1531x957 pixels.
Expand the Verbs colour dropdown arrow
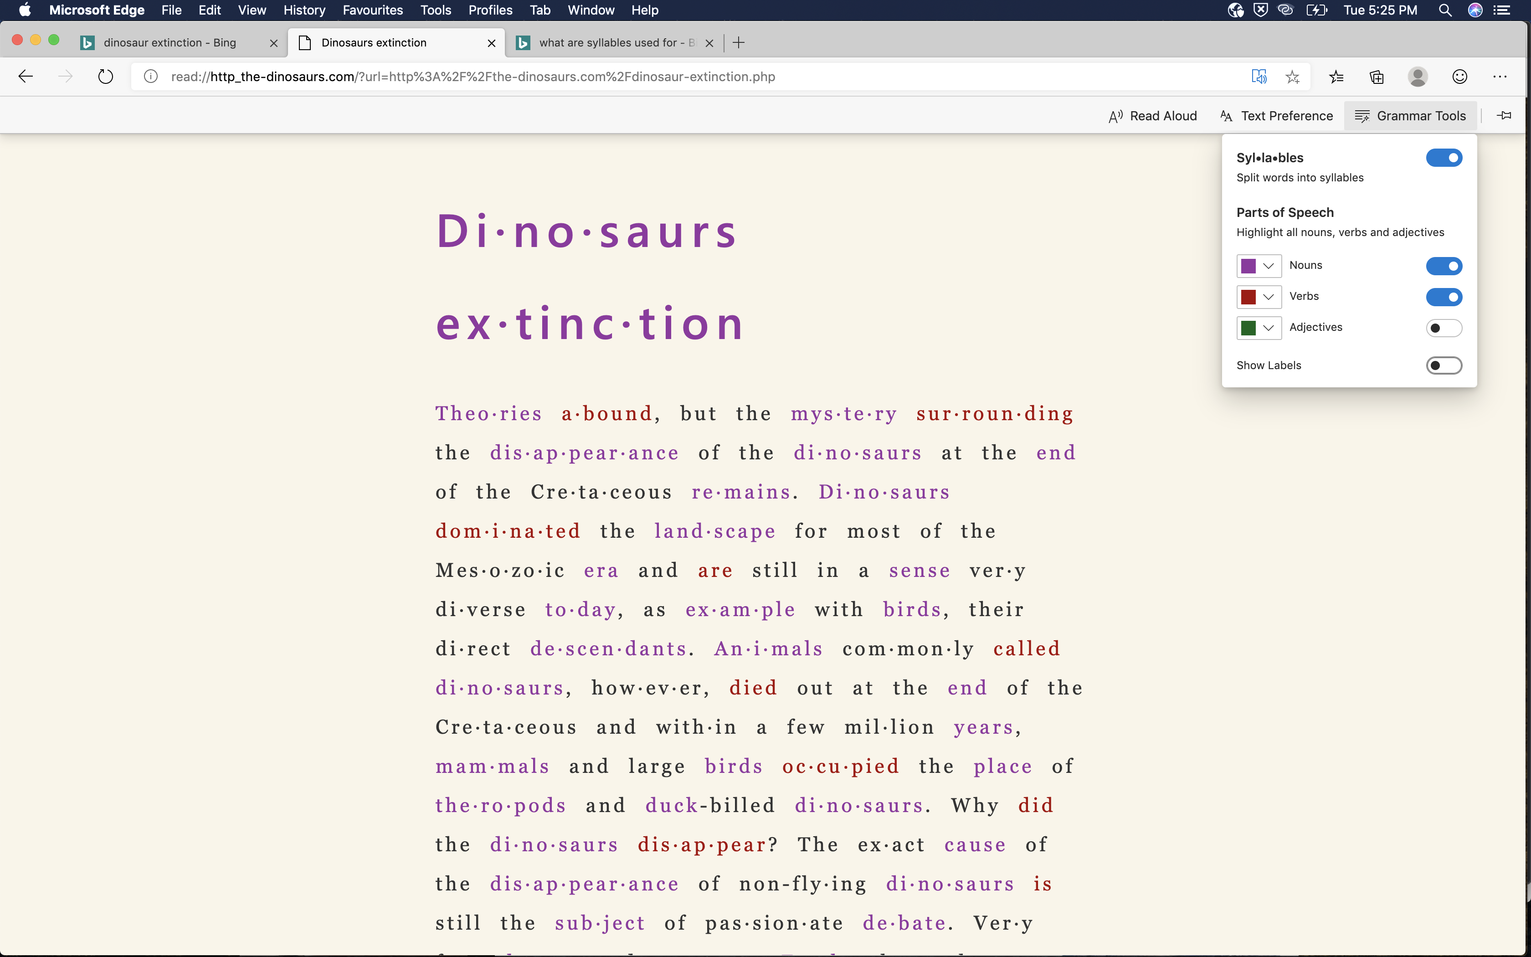pyautogui.click(x=1269, y=297)
